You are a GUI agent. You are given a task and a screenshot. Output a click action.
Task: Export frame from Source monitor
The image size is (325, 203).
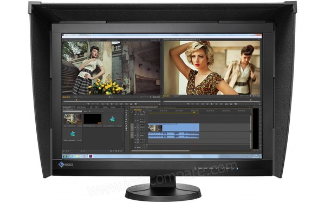[135, 104]
